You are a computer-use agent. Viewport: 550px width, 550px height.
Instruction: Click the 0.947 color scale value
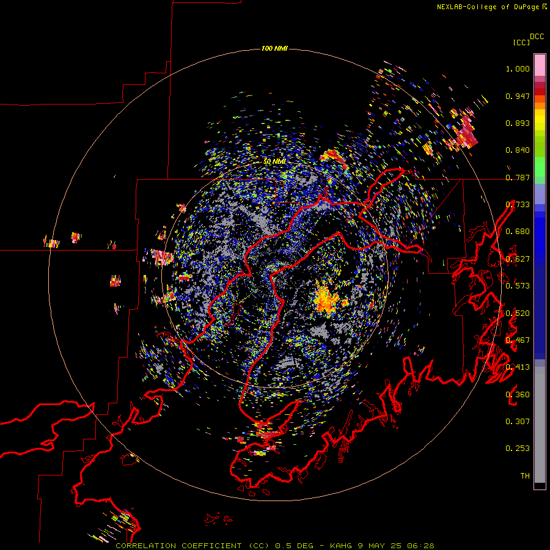pyautogui.click(x=518, y=96)
